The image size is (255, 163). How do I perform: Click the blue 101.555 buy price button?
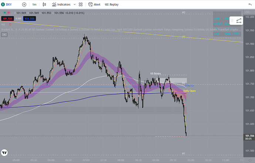30,19
